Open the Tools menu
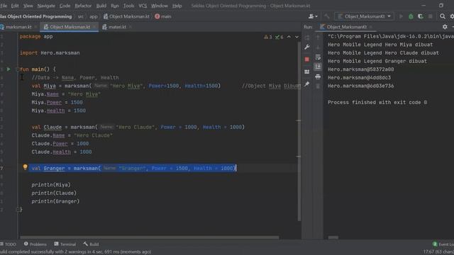Image resolution: width=454 pixels, height=255 pixels. click(x=129, y=6)
